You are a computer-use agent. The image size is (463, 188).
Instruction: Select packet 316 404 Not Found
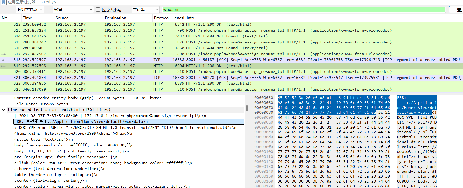pyautogui.click(x=231, y=48)
